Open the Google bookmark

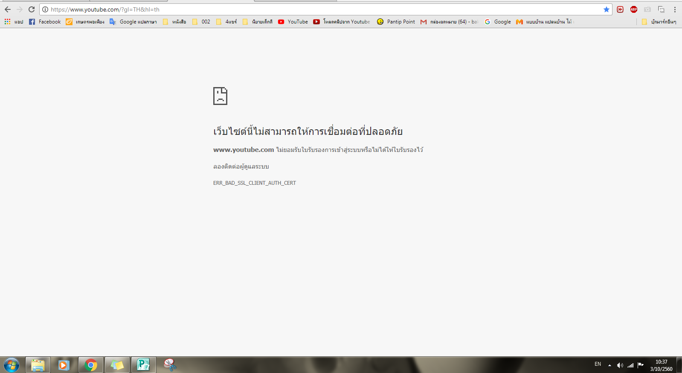pos(498,22)
